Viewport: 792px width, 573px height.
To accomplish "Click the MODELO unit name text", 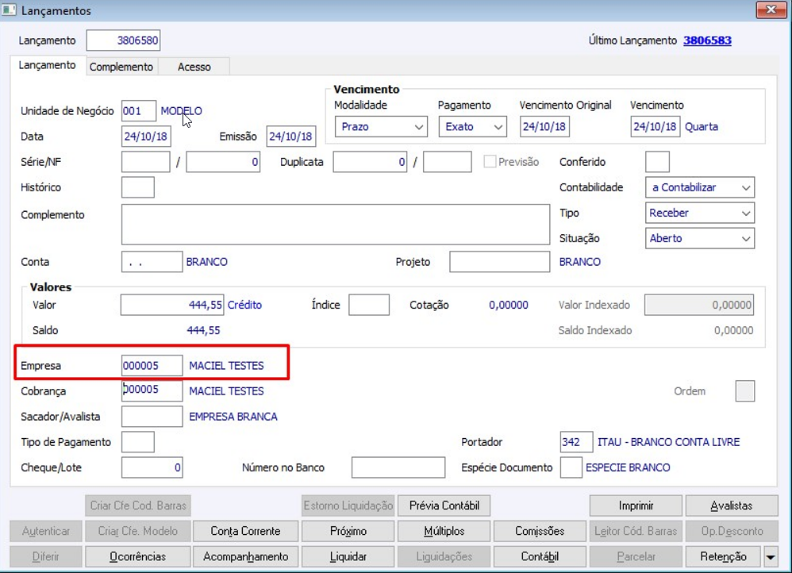I will (181, 111).
